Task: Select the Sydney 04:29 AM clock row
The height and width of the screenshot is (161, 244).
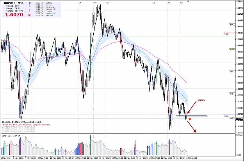Action: point(44,3)
